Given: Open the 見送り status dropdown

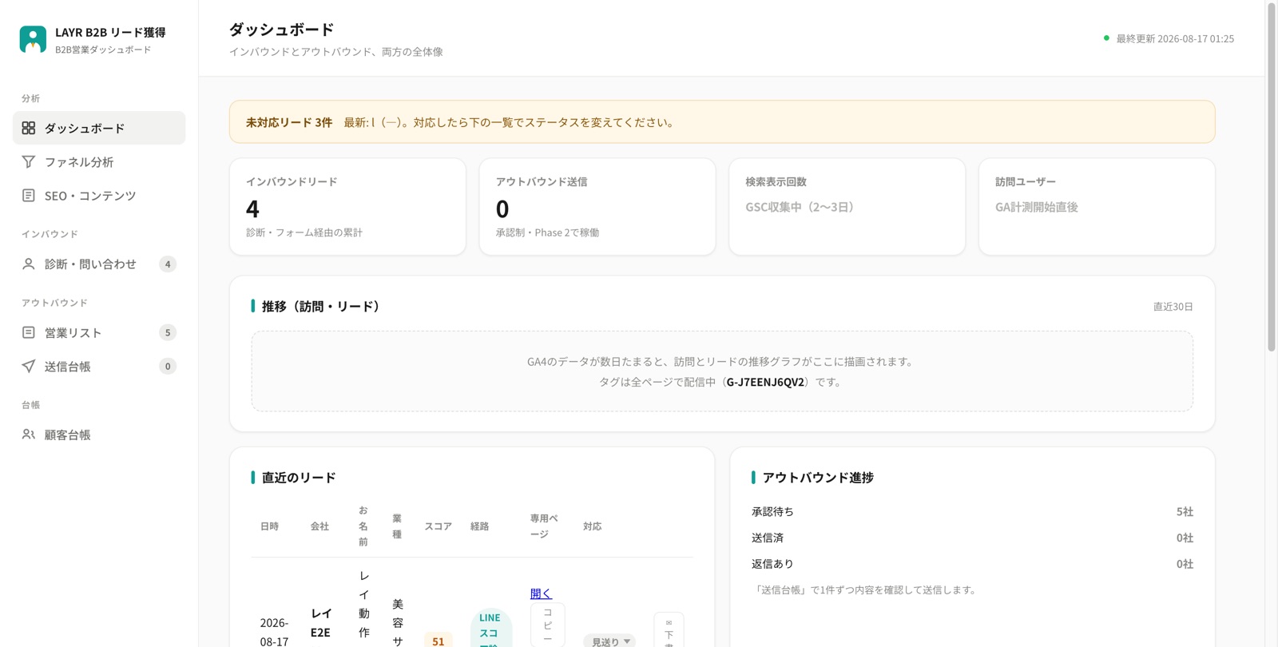Looking at the screenshot, I should (x=609, y=641).
